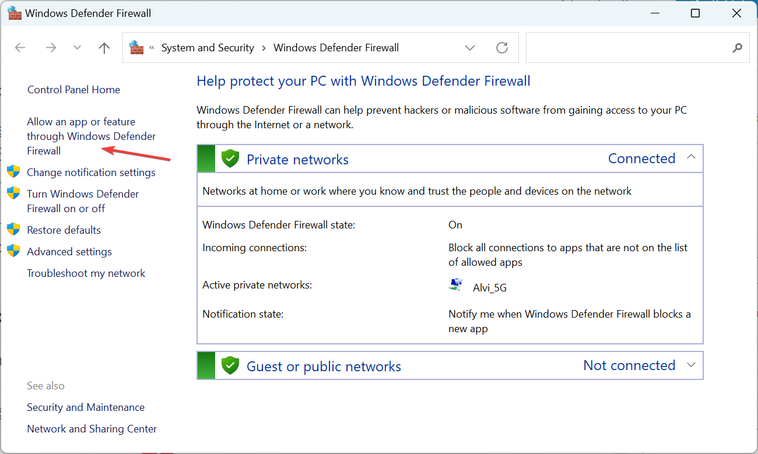
Task: Click the Guest or public networks heading
Action: point(324,367)
